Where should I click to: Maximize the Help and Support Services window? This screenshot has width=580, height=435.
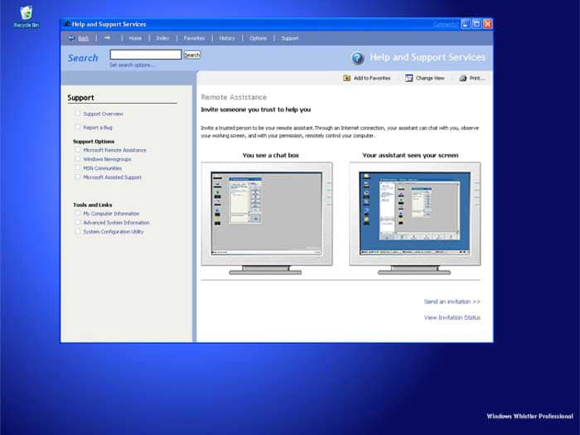476,24
